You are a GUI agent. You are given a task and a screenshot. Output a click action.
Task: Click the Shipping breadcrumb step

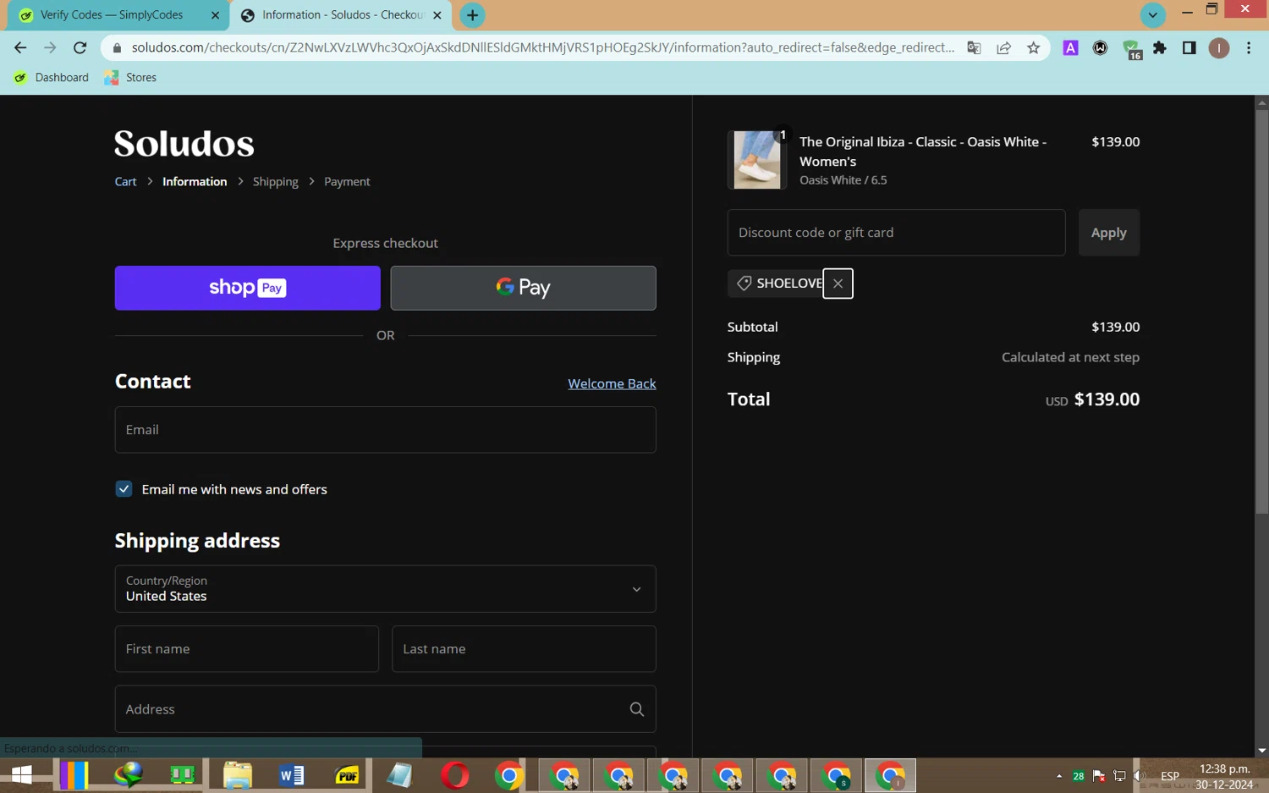click(275, 182)
